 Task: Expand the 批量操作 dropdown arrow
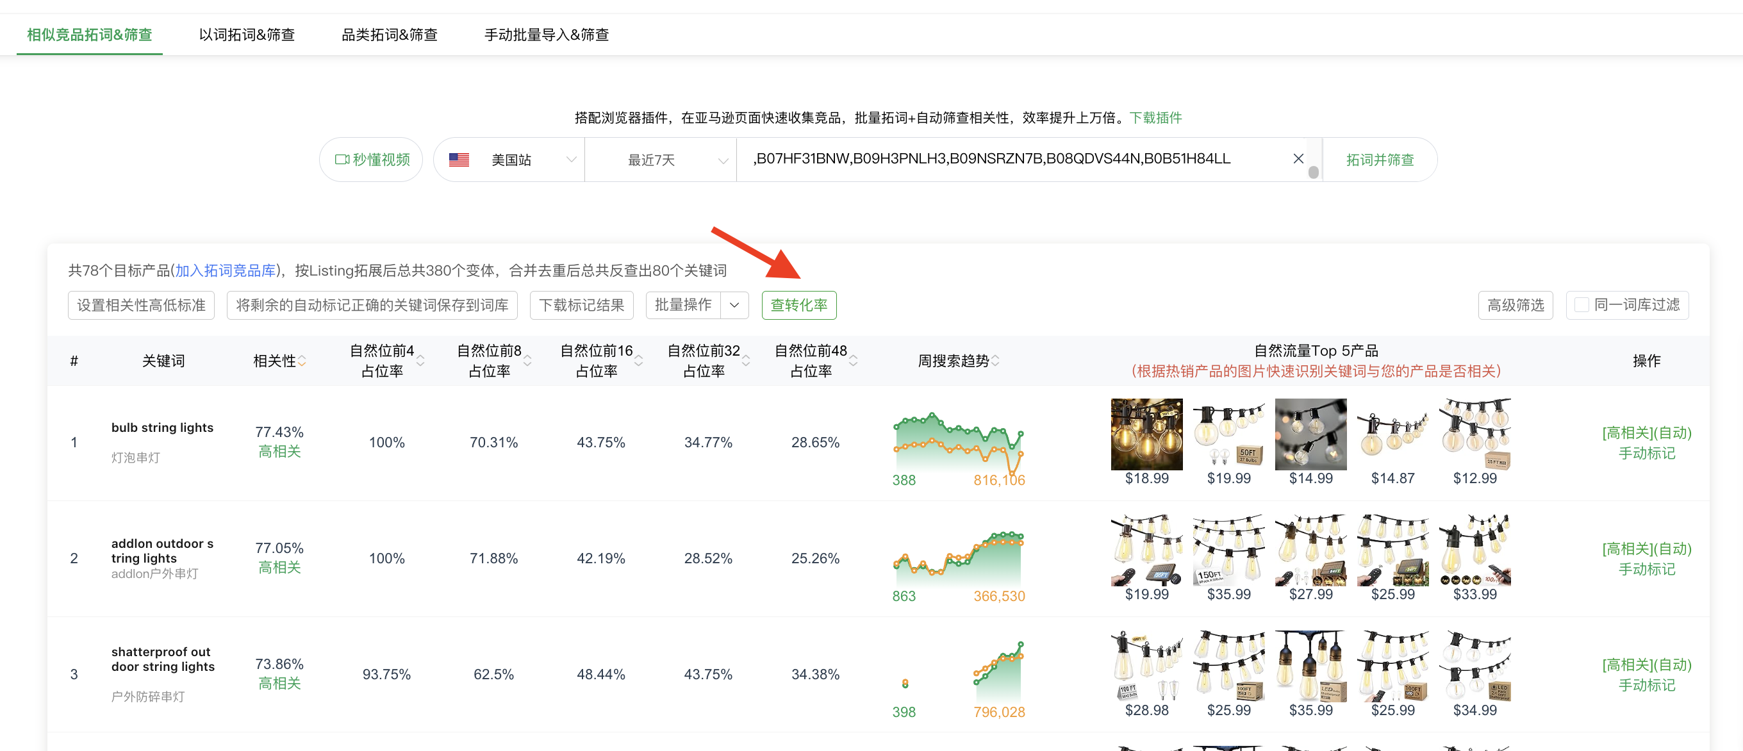[x=734, y=305]
